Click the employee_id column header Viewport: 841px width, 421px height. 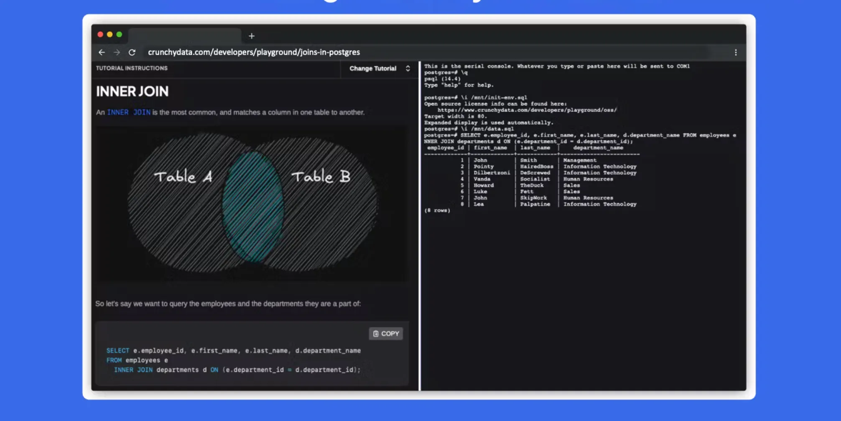pyautogui.click(x=445, y=148)
